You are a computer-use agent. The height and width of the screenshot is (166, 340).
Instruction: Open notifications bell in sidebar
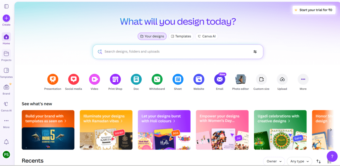point(6,142)
